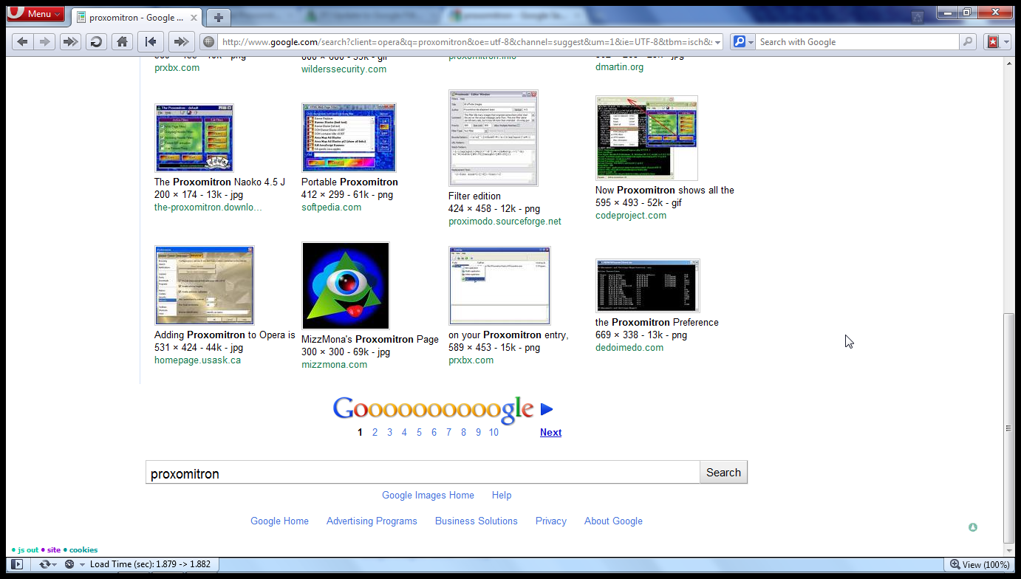Go to the Home page icon
Screen dimensions: 1021x579
[122, 42]
